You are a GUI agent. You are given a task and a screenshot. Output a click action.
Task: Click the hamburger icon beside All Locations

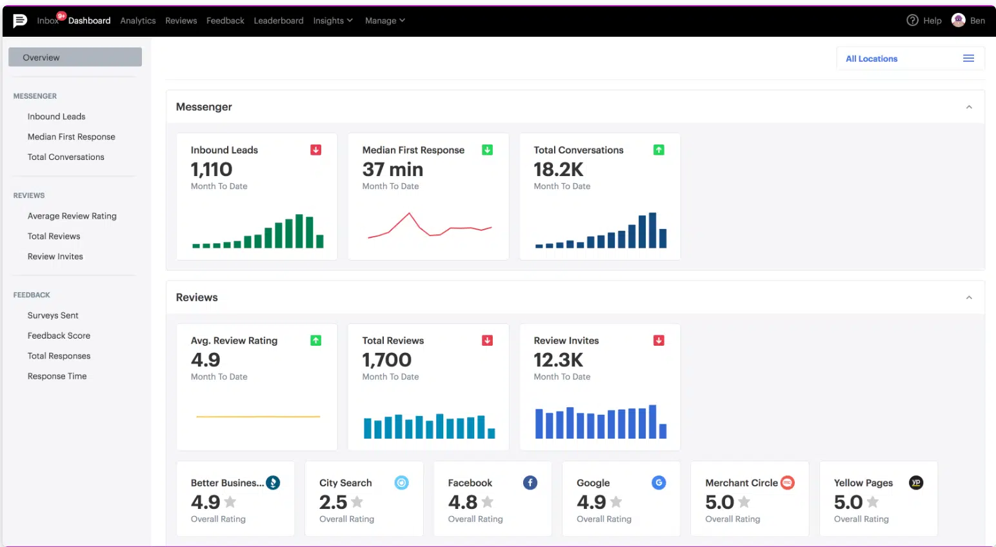[x=968, y=58]
